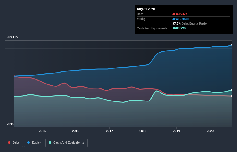The height and width of the screenshot is (152, 237).
Task: Select the Debt endpoint marker on chart
Action: pos(232,96)
